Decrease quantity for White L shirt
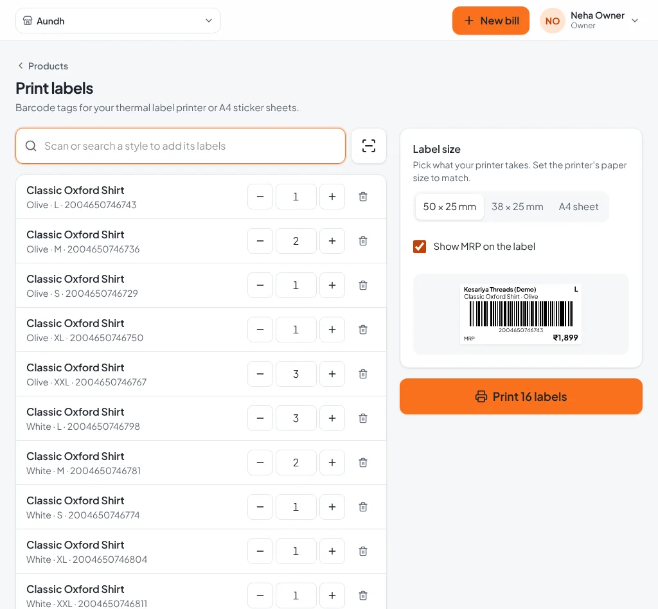The height and width of the screenshot is (609, 658). (260, 418)
